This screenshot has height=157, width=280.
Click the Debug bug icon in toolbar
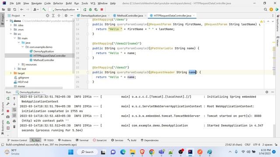pyautogui.click(x=91, y=10)
